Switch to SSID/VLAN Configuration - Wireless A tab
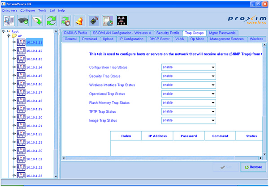The image size is (269, 187). 122,33
